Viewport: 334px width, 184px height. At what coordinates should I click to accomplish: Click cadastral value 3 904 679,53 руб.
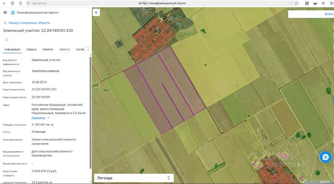point(44,171)
